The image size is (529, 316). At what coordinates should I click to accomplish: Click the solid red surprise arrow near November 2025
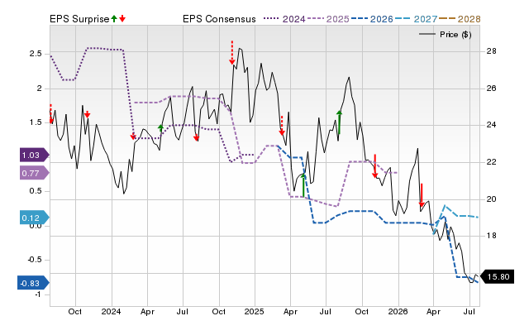[374, 165]
